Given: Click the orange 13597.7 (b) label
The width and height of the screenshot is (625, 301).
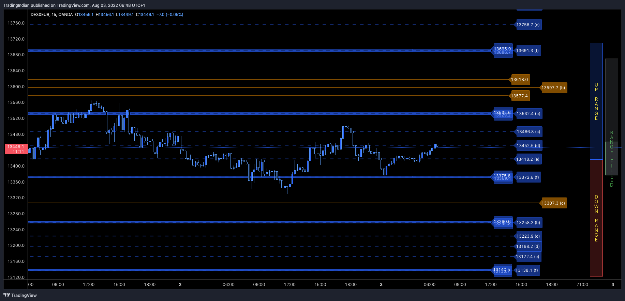Looking at the screenshot, I should [x=553, y=88].
